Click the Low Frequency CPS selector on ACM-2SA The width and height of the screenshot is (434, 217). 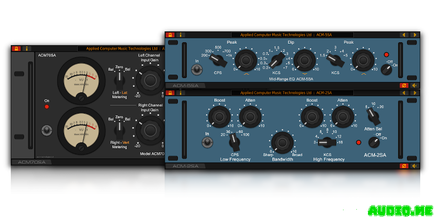click(x=235, y=142)
